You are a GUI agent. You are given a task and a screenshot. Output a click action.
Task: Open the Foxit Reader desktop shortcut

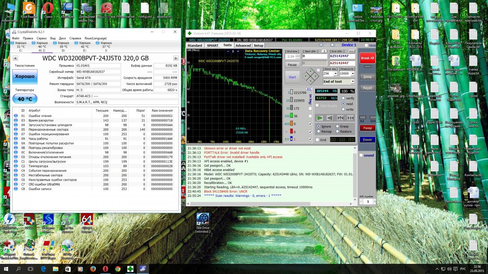point(29,11)
